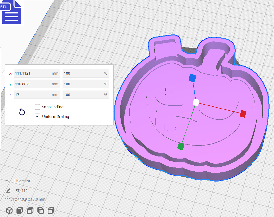Disable the Uniform Scaling checkbox

(x=37, y=116)
